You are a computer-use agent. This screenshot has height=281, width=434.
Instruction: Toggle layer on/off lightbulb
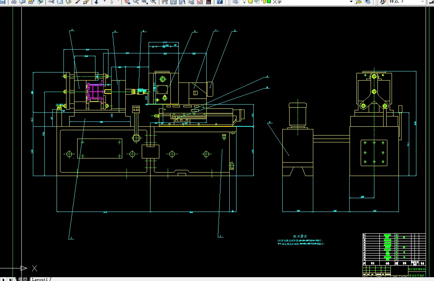click(245, 2)
